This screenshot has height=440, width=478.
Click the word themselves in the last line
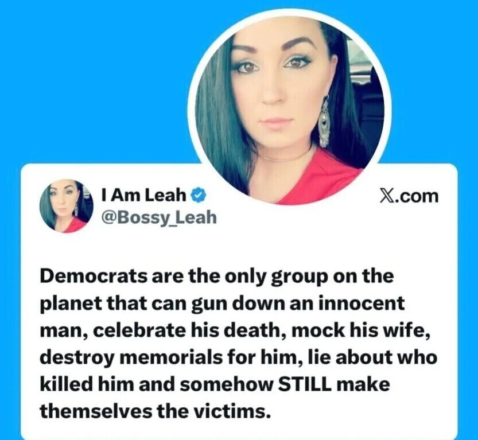(x=96, y=411)
